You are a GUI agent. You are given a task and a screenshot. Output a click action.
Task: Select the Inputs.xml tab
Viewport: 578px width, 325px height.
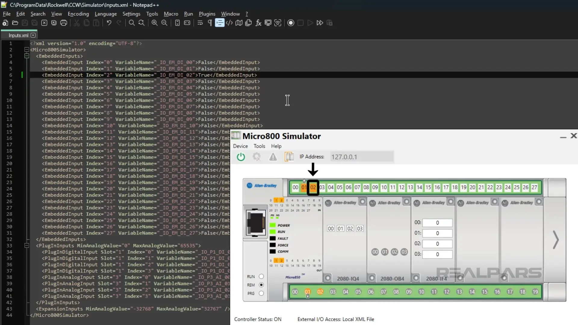click(18, 35)
